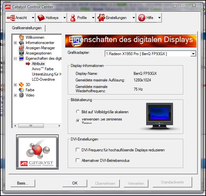Enable DVI-Frequenz für hochauflösende Displays reduzieren
Image resolution: width=206 pixels, height=196 pixels.
click(78, 150)
